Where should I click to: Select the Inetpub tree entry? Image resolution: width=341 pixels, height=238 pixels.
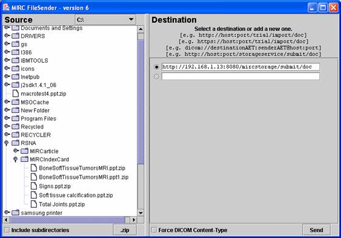pyautogui.click(x=30, y=77)
